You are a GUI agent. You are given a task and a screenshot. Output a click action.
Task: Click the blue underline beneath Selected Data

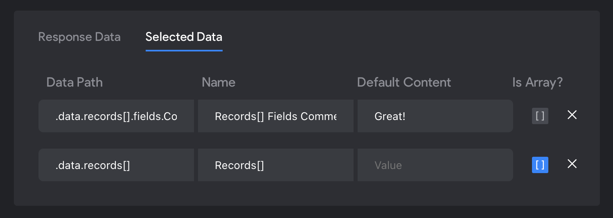point(184,51)
